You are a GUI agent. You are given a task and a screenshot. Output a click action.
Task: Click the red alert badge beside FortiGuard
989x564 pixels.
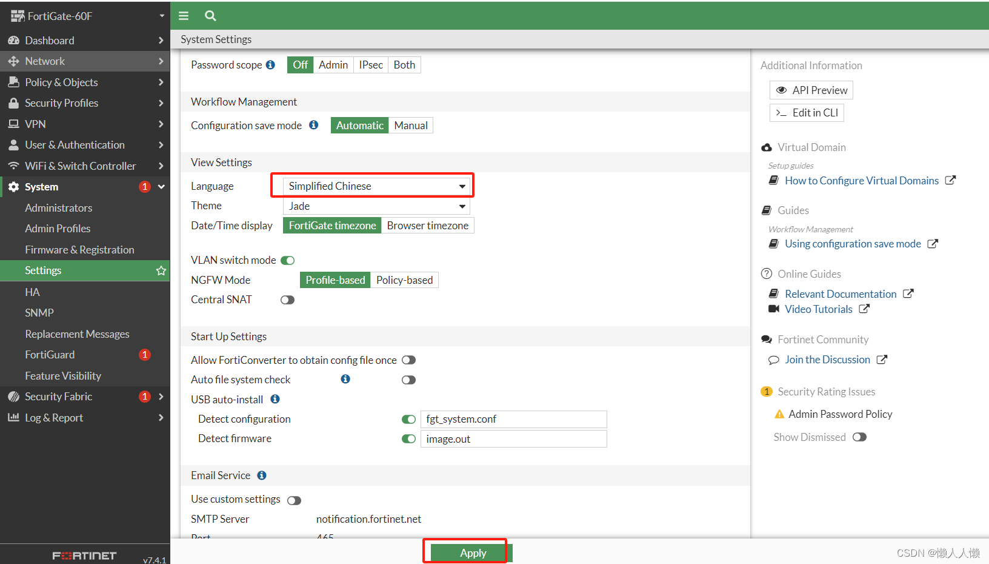click(145, 355)
